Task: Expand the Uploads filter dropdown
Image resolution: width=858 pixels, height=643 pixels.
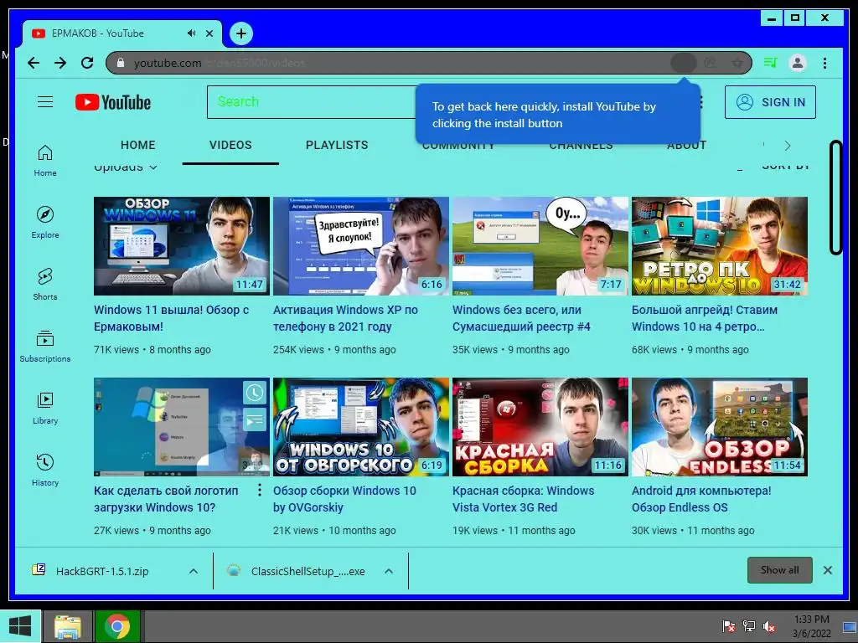Action: [126, 167]
